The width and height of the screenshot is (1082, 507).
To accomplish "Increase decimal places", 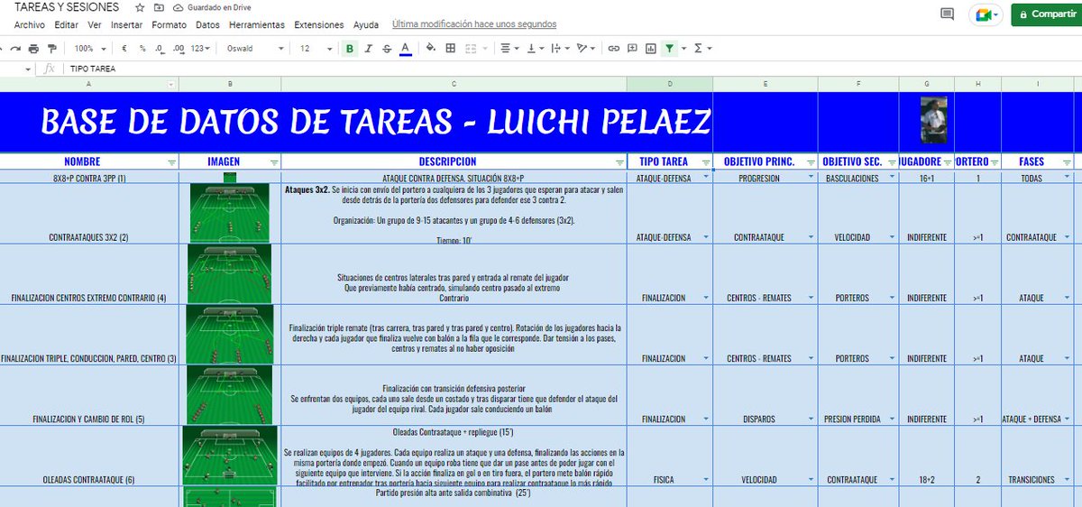I will pyautogui.click(x=179, y=48).
